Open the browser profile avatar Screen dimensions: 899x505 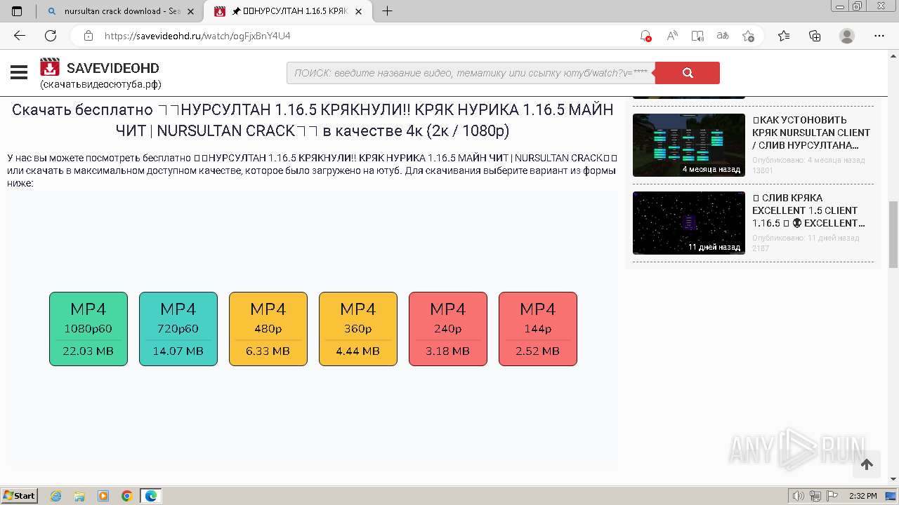[x=847, y=36]
